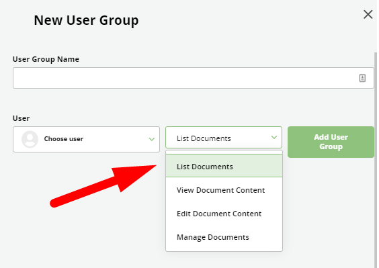Collapse list using the permission dropdown chevron
The image size is (379, 268).
point(274,137)
